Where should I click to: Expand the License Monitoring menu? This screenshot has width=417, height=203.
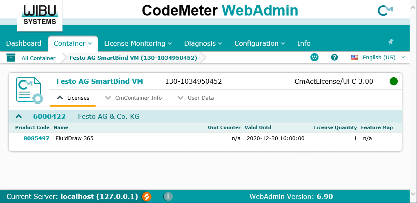[x=138, y=43]
